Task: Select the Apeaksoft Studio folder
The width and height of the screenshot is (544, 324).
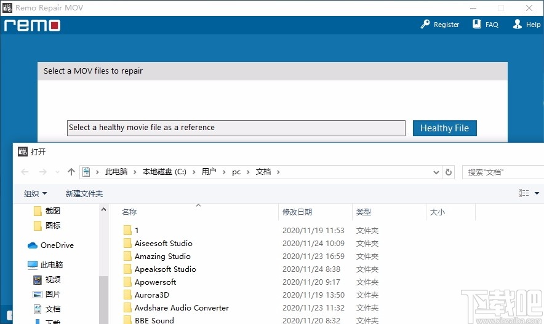Action: coord(165,269)
